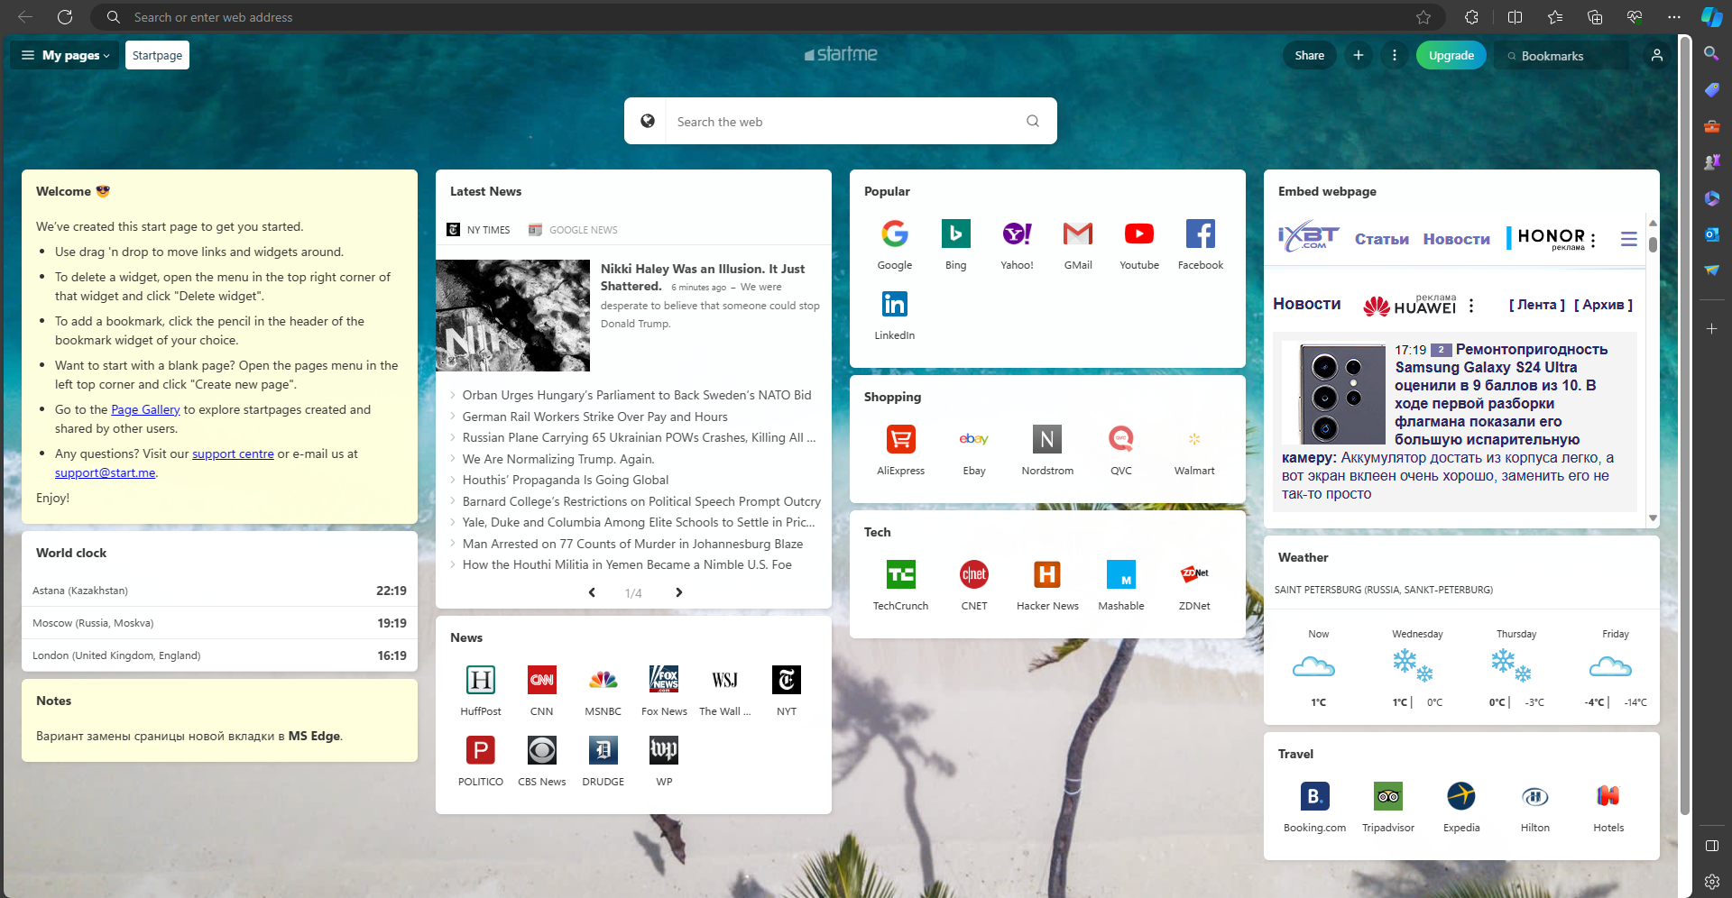Open the Mashable icon
This screenshot has width=1732, height=898.
1121,575
